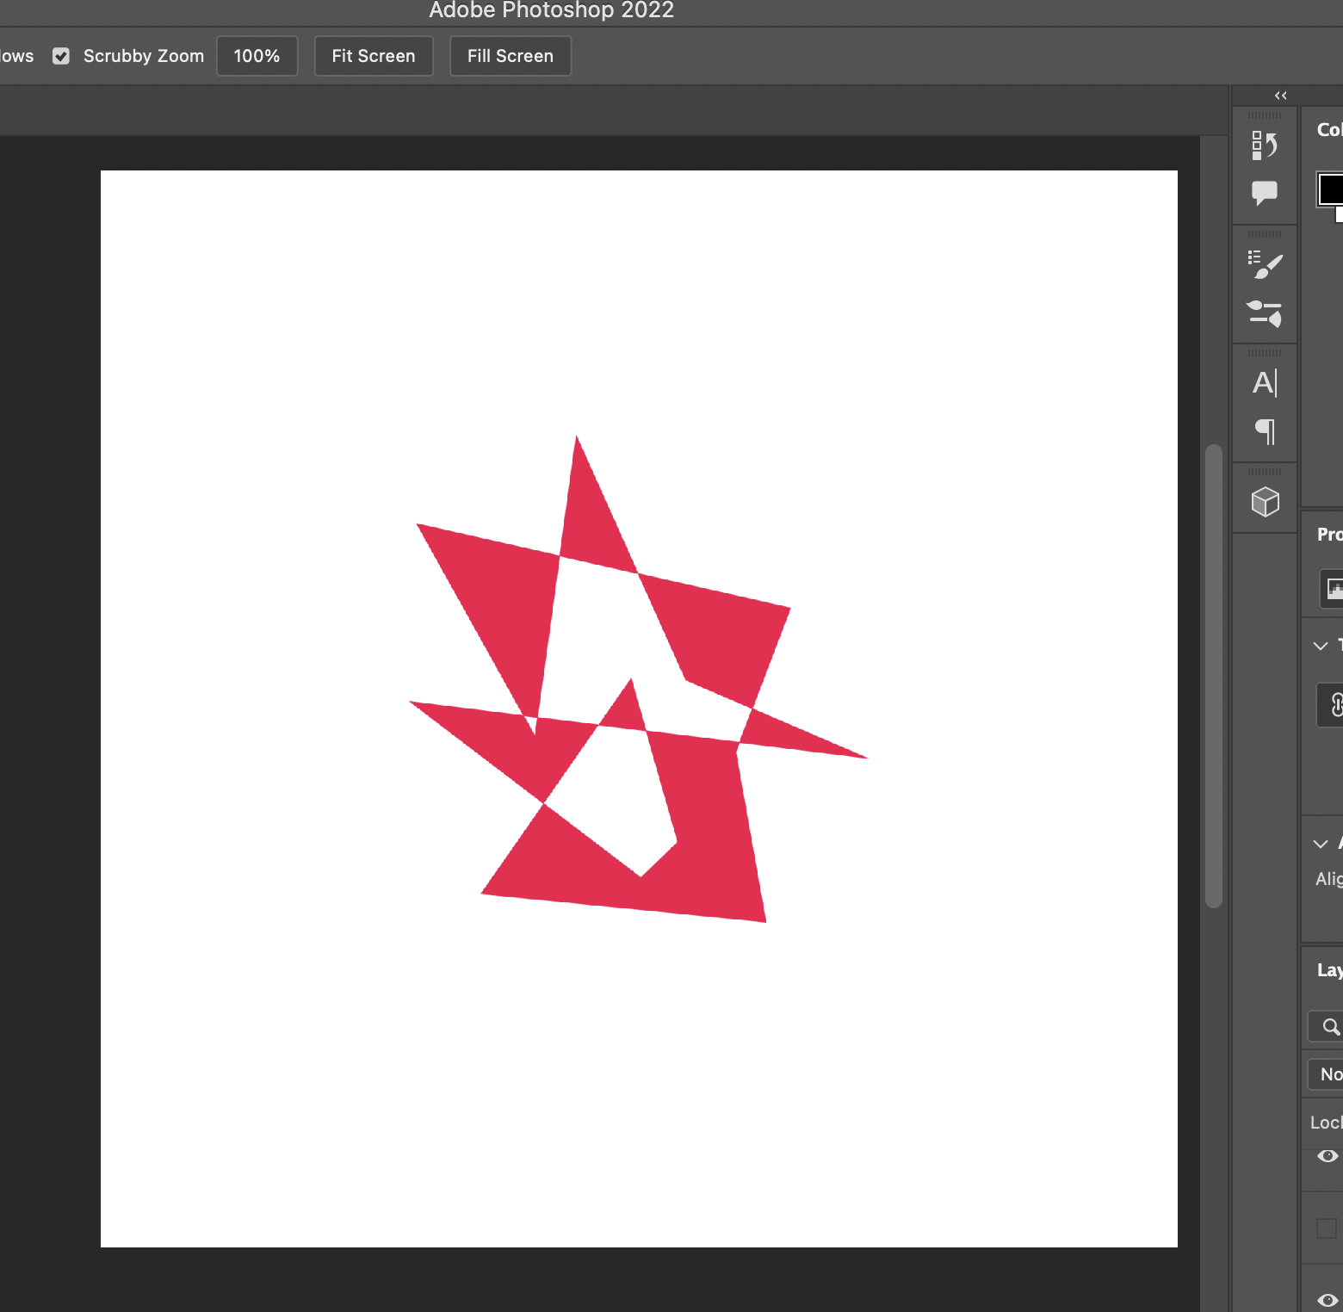Collapse the Align section in Properties

coord(1320,844)
